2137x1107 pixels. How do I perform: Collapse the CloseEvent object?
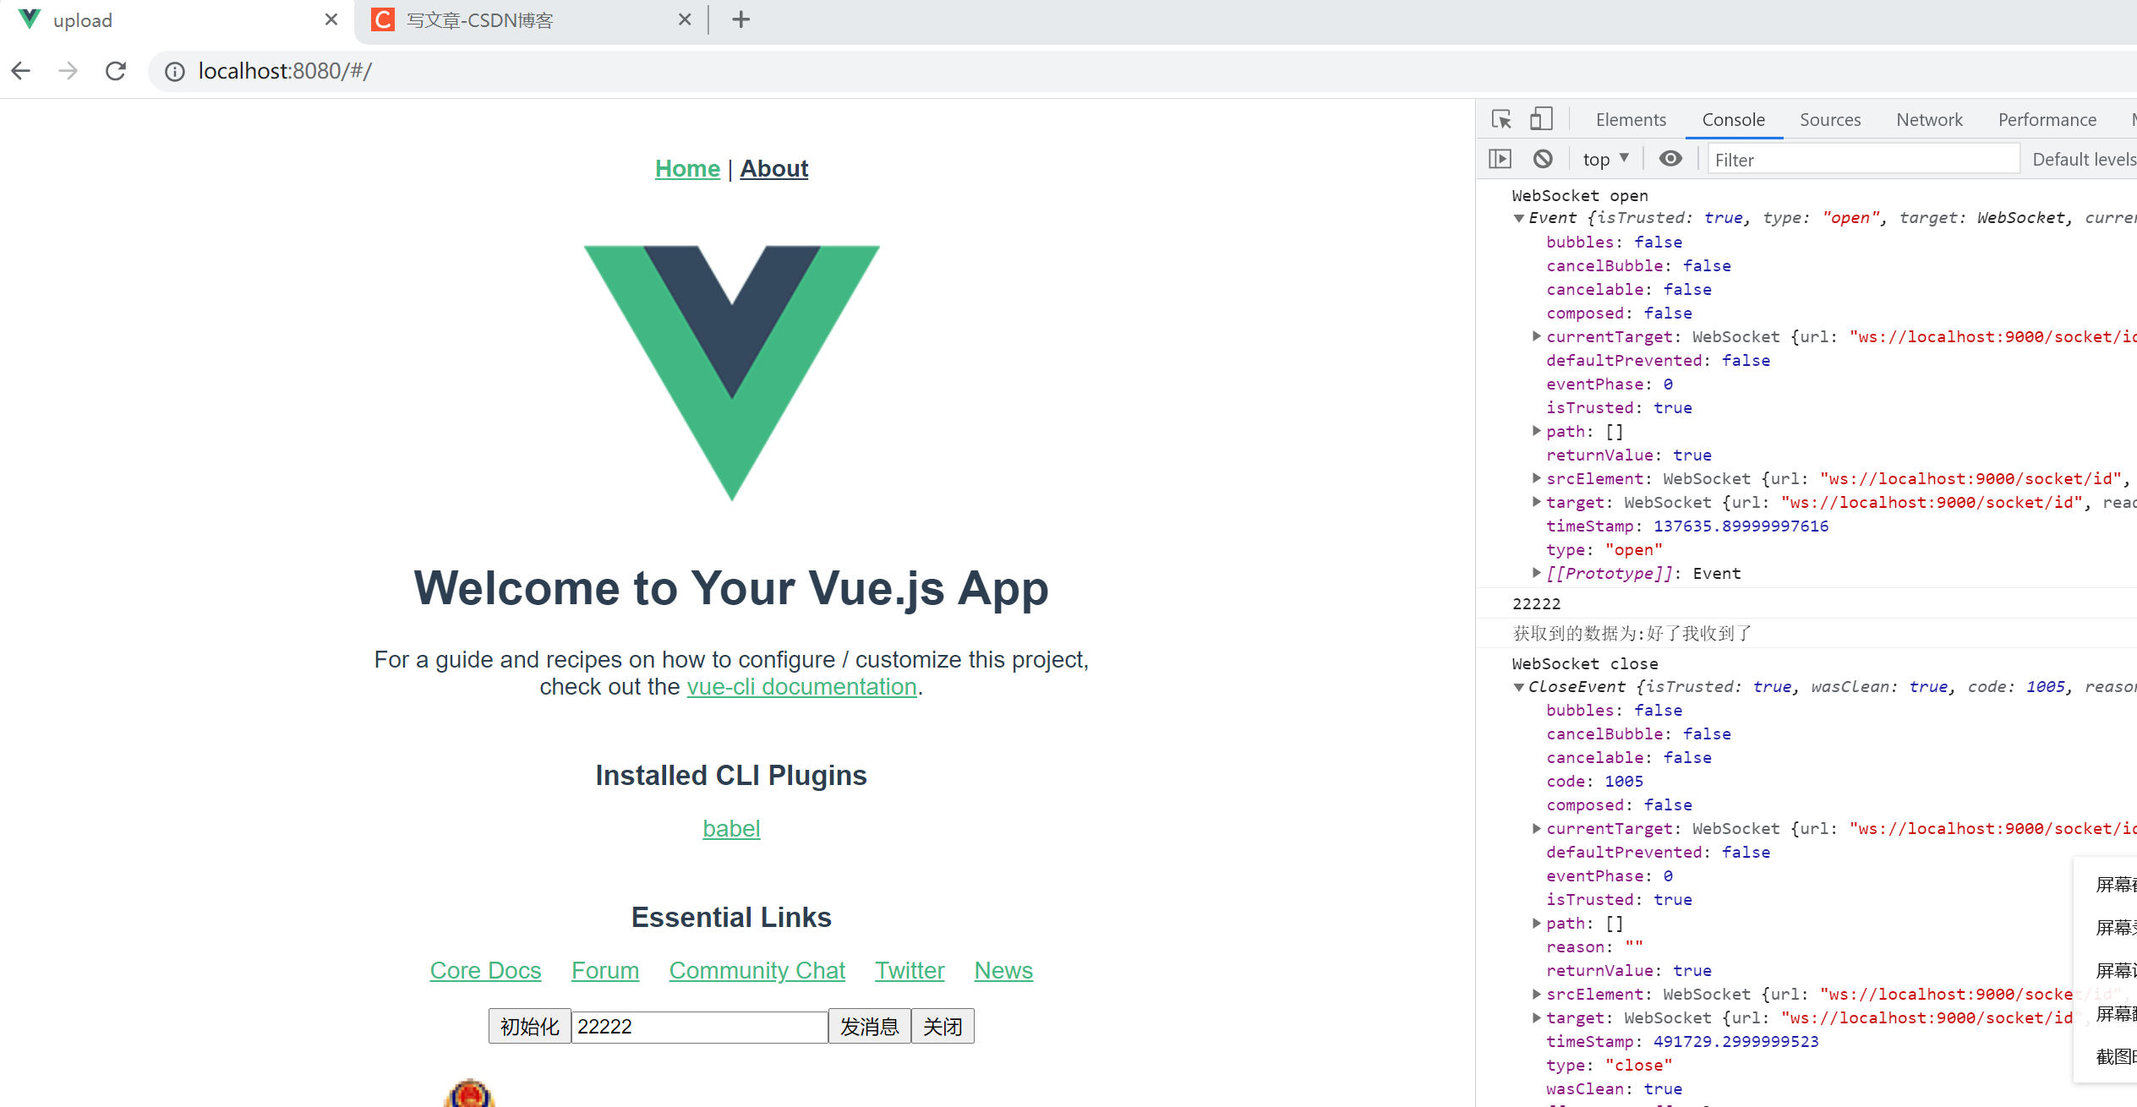(1519, 687)
